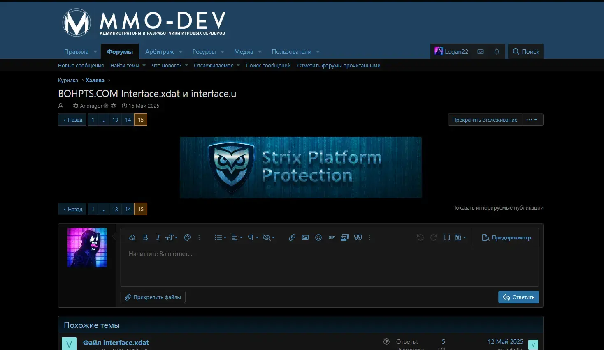The width and height of the screenshot is (604, 350).
Task: Open the text alignment dropdown
Action: pos(237,237)
